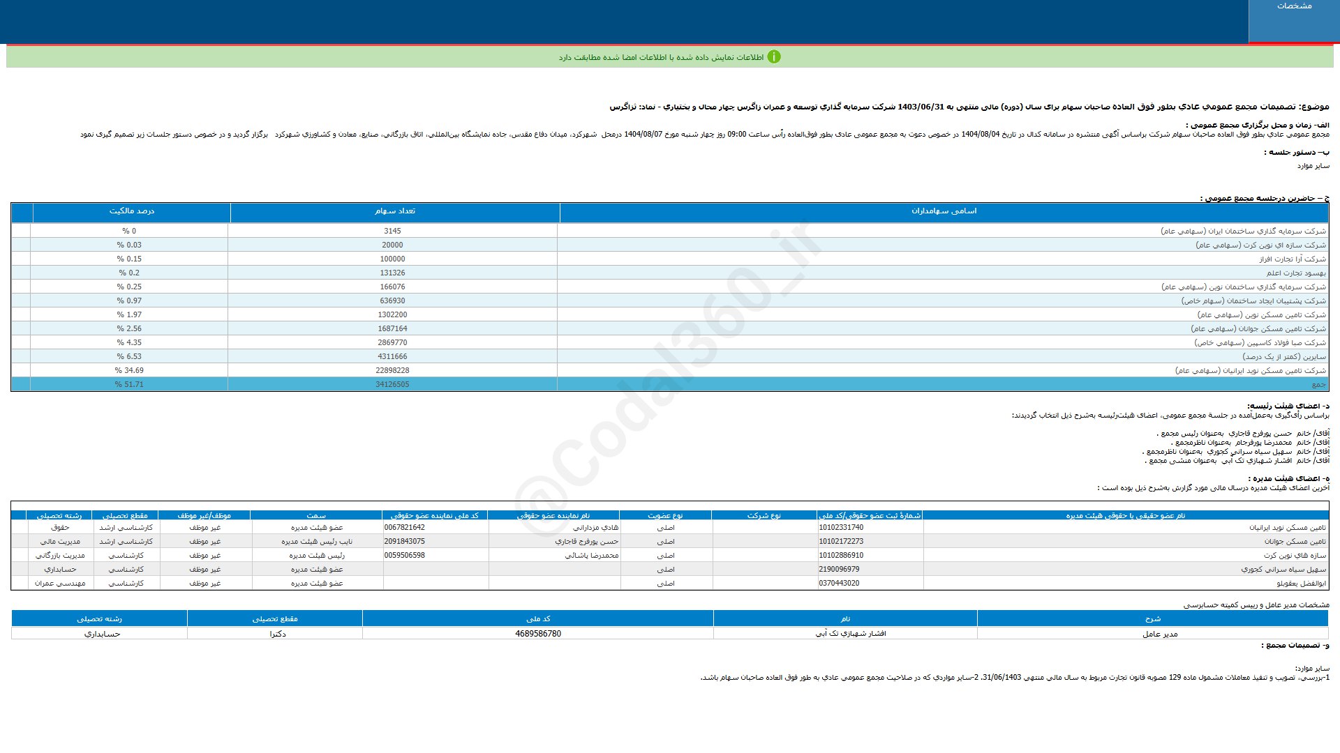
Task: Click board member ID 10102331740 field
Action: click(x=841, y=528)
